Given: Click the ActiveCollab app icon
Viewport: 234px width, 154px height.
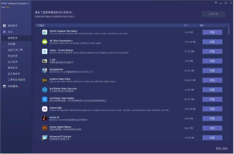Looking at the screenshot, I should [45, 109].
